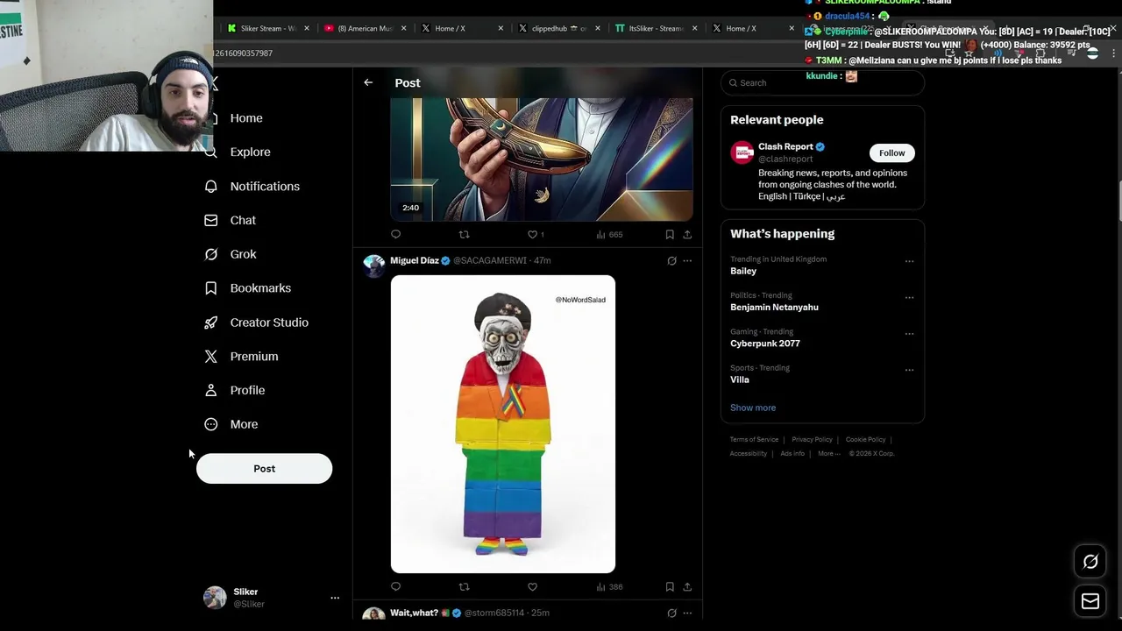Image resolution: width=1122 pixels, height=631 pixels.
Task: Open Accessibility footer link
Action: tap(749, 453)
